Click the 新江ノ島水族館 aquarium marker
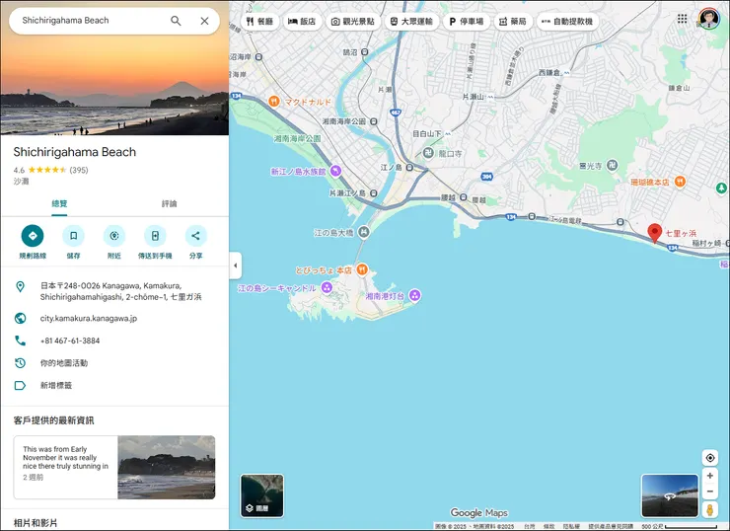The height and width of the screenshot is (531, 730). 335,172
